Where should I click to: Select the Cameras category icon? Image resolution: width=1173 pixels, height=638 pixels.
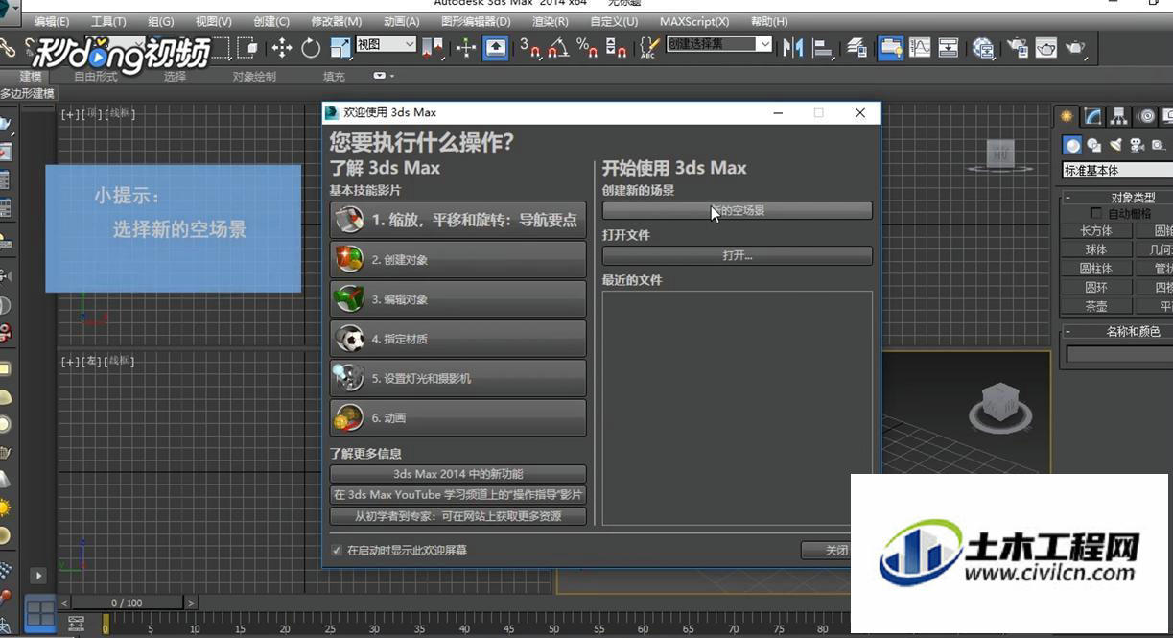coord(1138,145)
